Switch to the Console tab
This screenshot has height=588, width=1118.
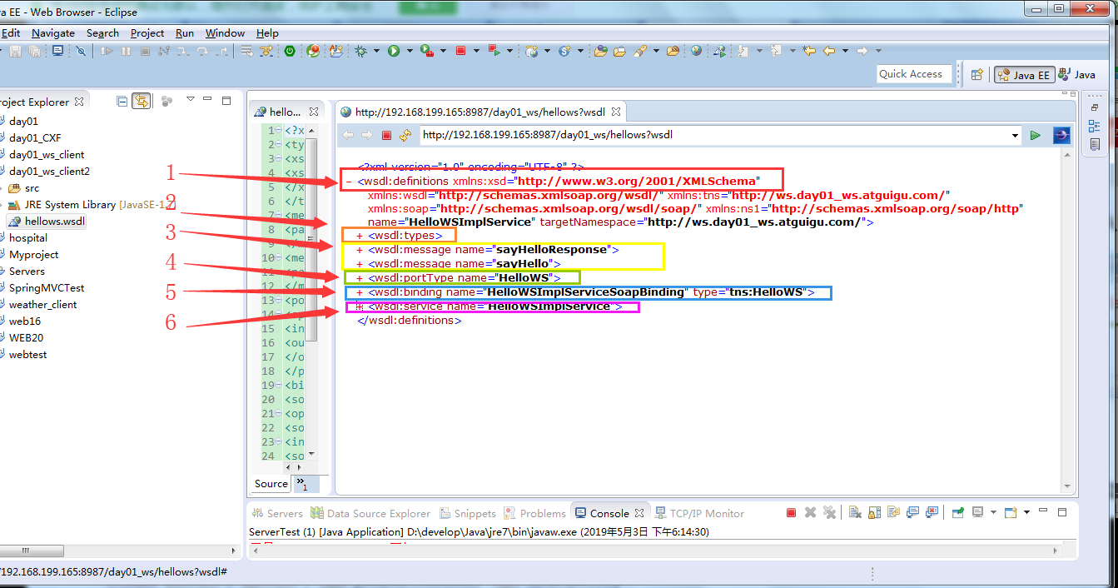pos(609,513)
